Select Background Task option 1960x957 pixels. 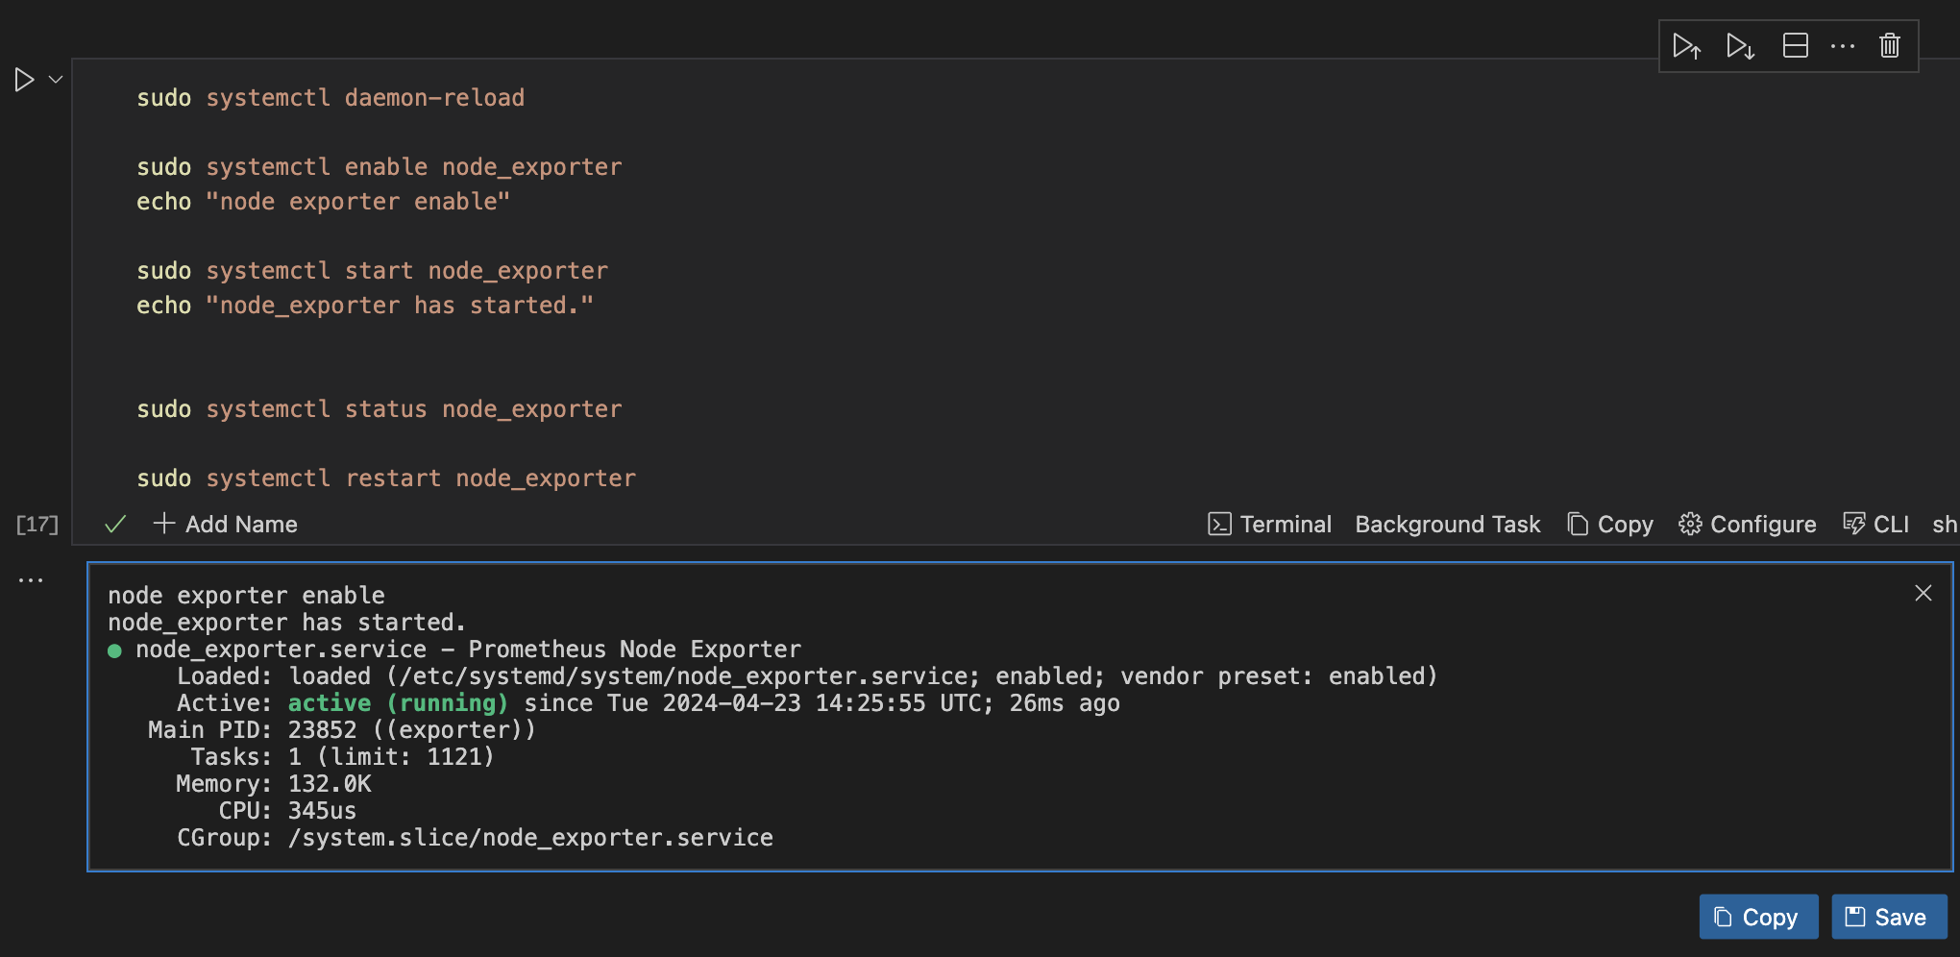tap(1448, 525)
